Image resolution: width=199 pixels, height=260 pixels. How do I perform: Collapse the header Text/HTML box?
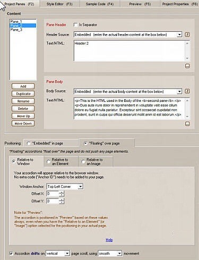(187, 66)
